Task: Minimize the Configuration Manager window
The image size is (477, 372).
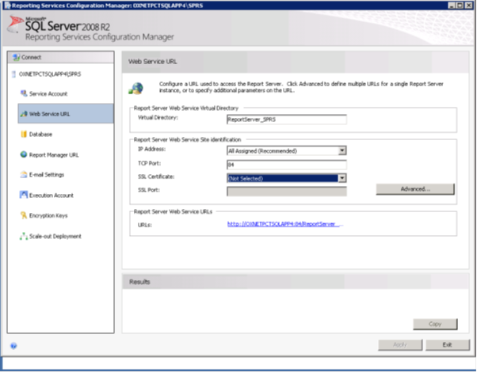Action: pyautogui.click(x=452, y=6)
